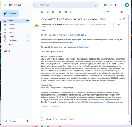Click the abusereply@cloudflare.com link

coord(79,47)
